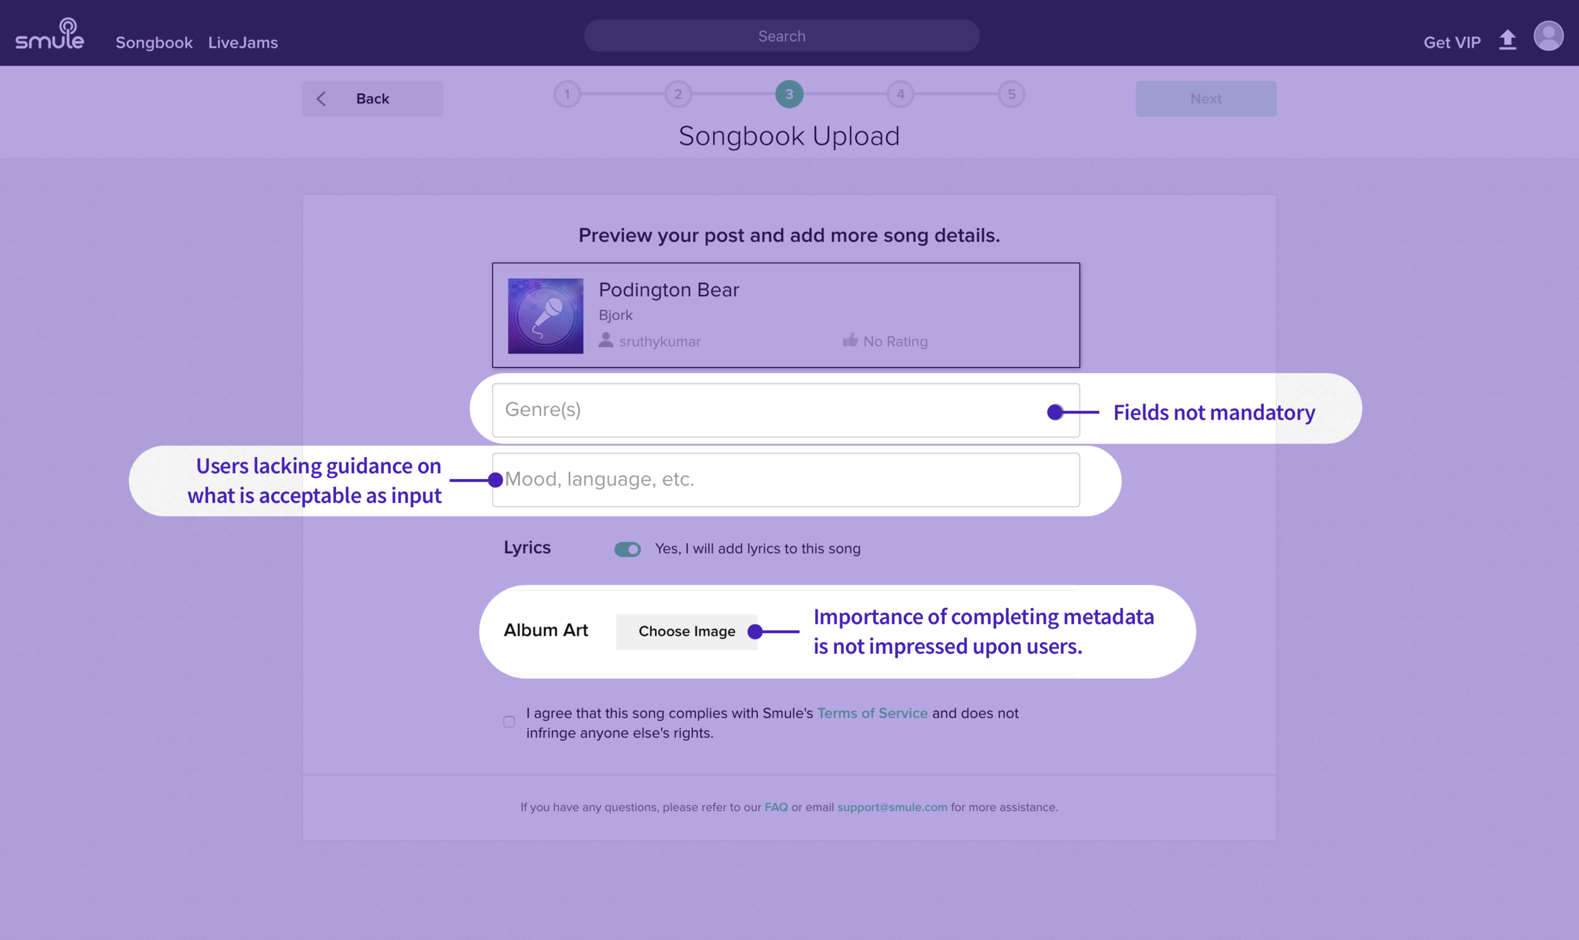Click the upload arrow icon in header

point(1508,40)
